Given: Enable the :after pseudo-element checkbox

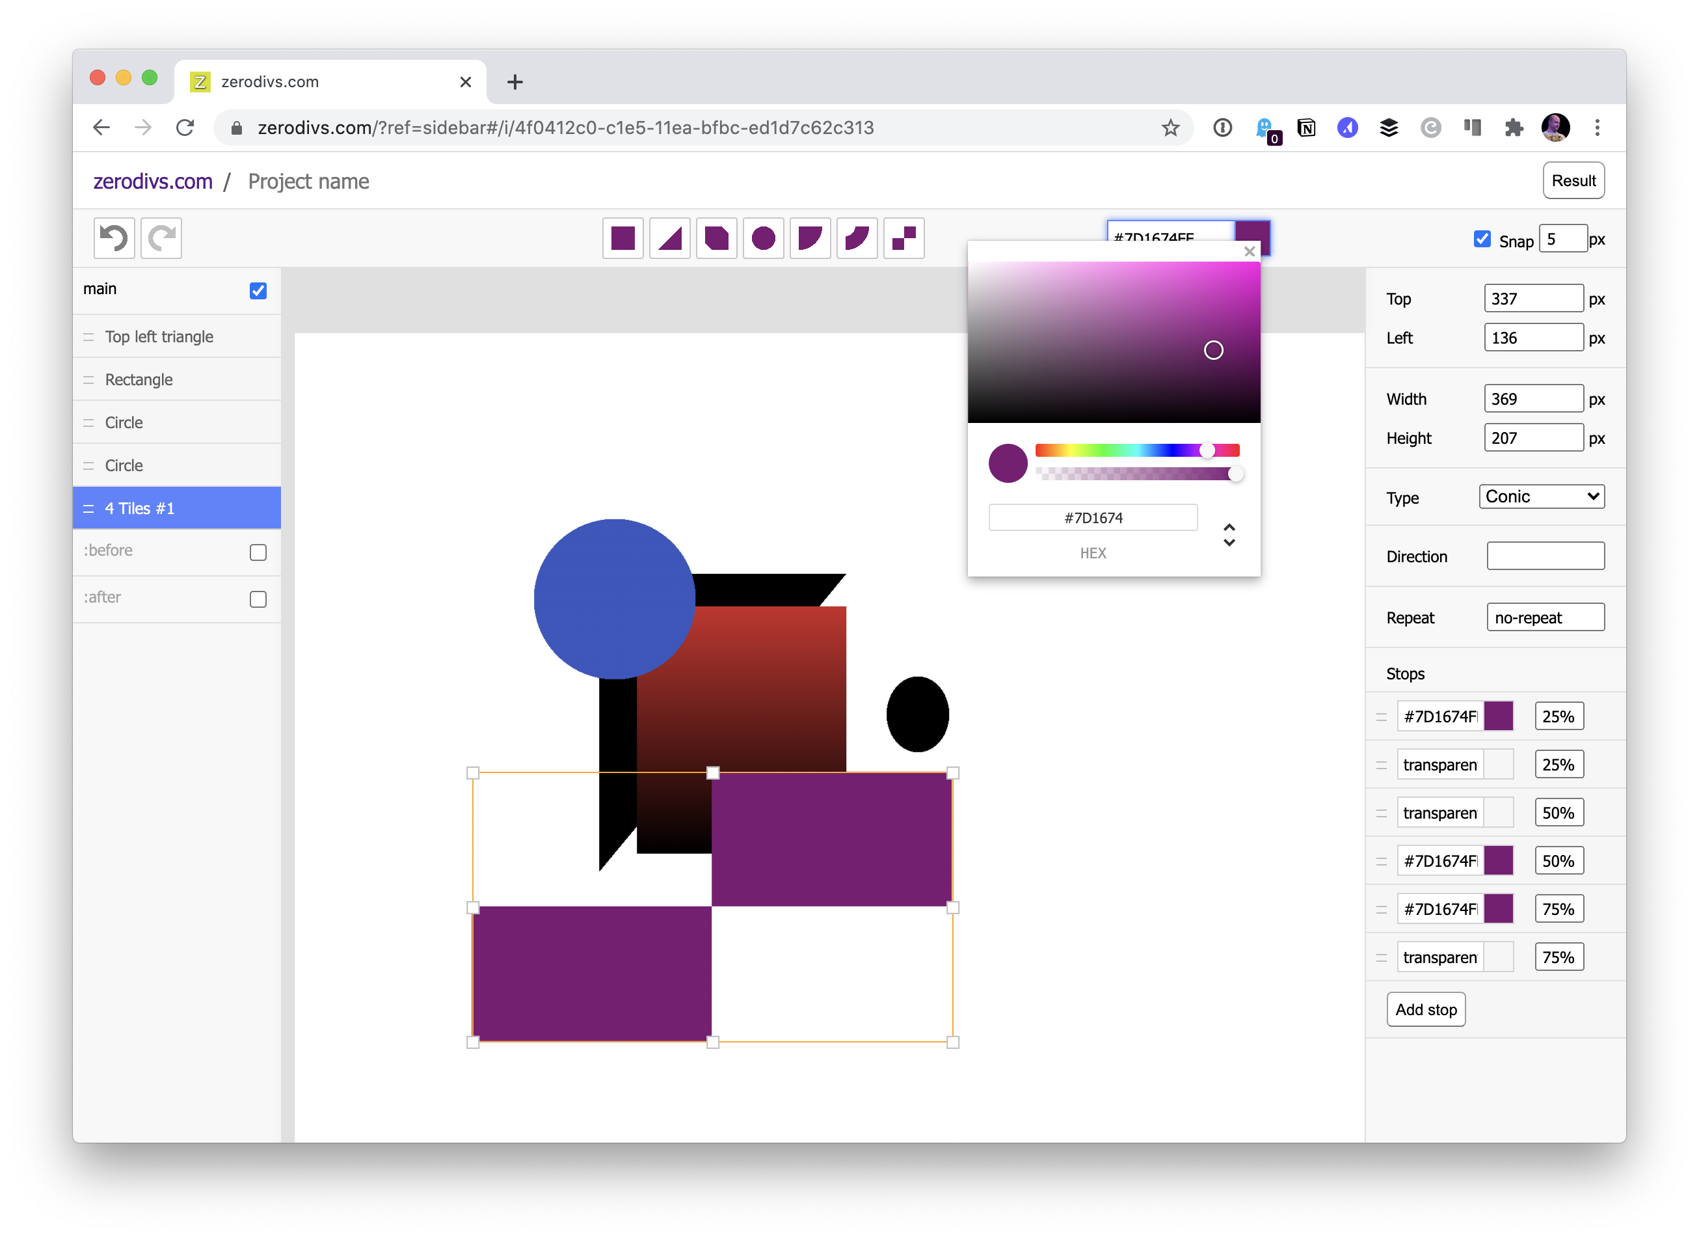Looking at the screenshot, I should click(258, 599).
